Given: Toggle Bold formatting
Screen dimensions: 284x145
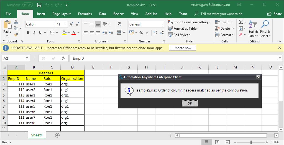Looking at the screenshot, I should [x=28, y=33].
